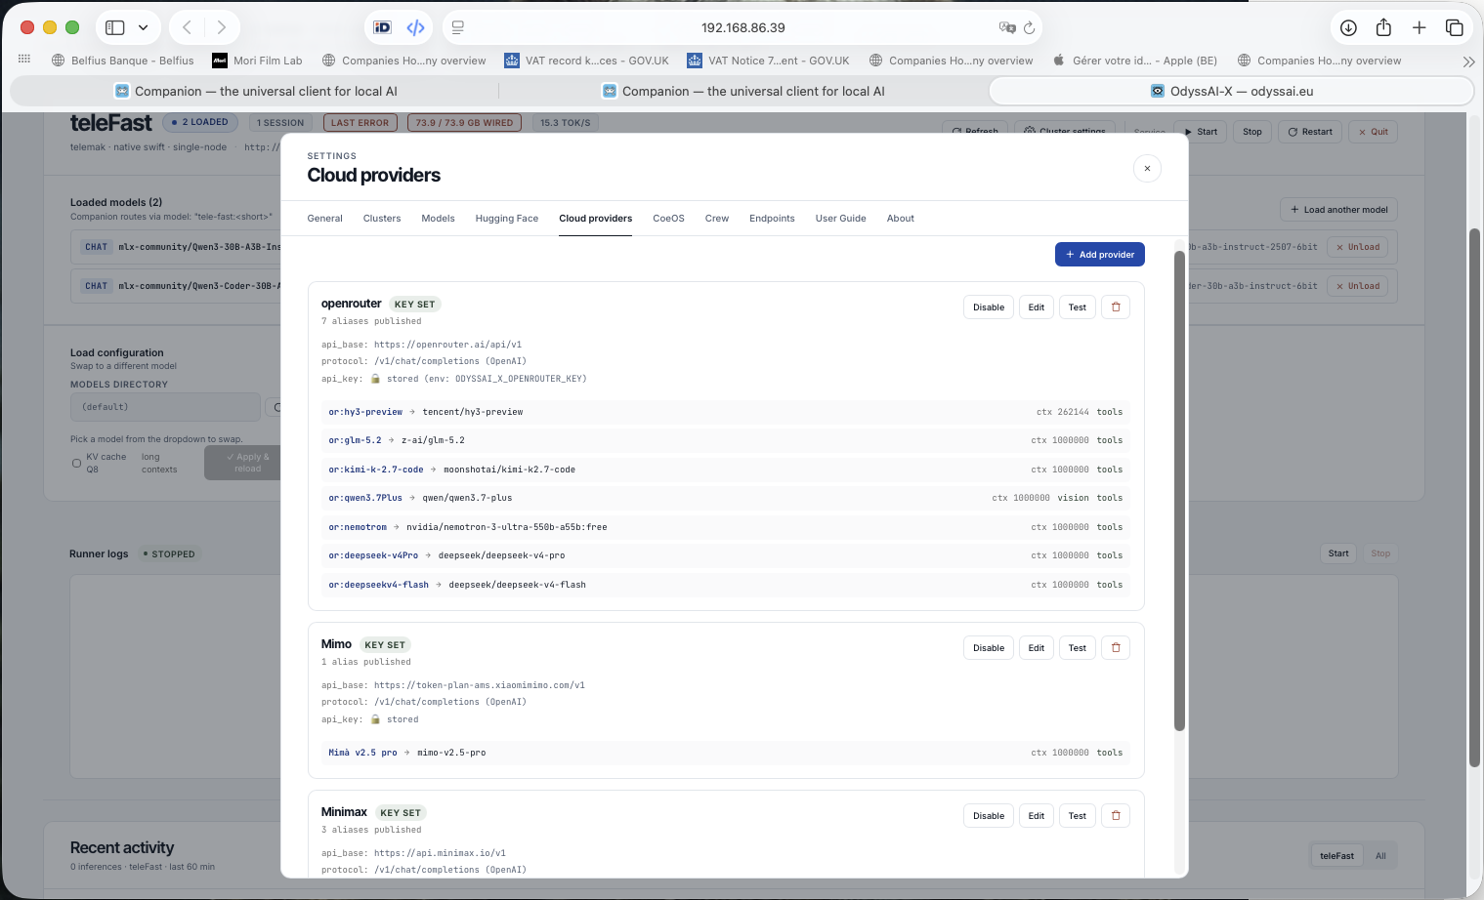Click the translate icon in address bar
Screen dimensions: 1484x900
1007,27
